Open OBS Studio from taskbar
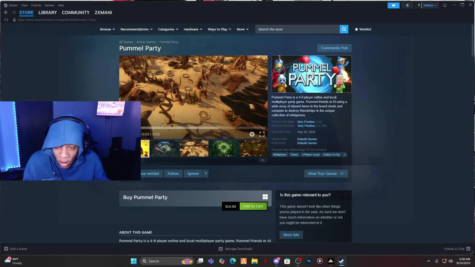Image resolution: width=475 pixels, height=267 pixels. pyautogui.click(x=298, y=261)
